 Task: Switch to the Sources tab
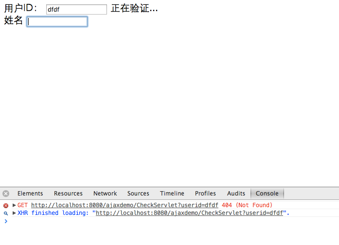coord(138,194)
